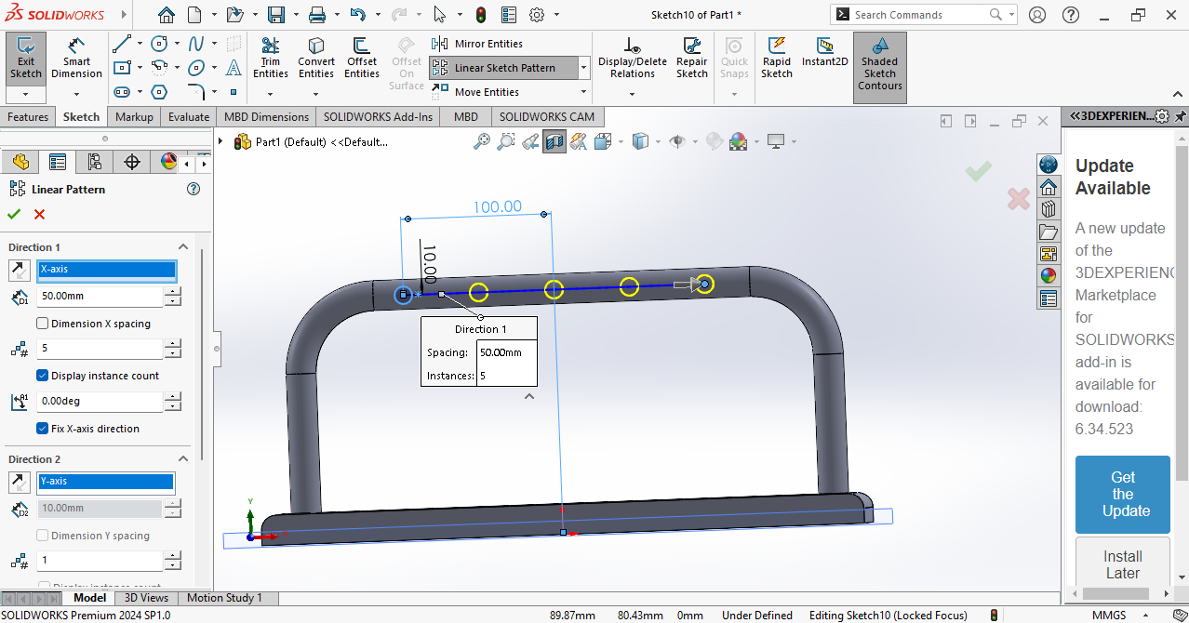Click Move Entities command

475,92
